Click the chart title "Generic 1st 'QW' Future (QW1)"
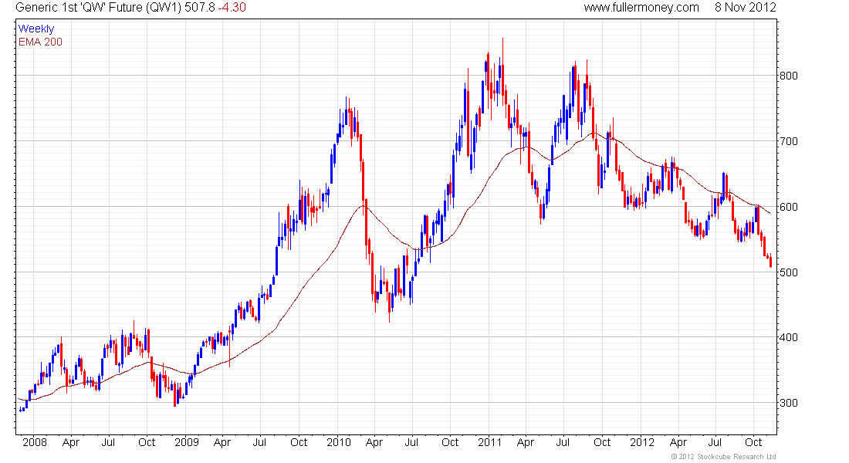849x463 pixels. (99, 8)
